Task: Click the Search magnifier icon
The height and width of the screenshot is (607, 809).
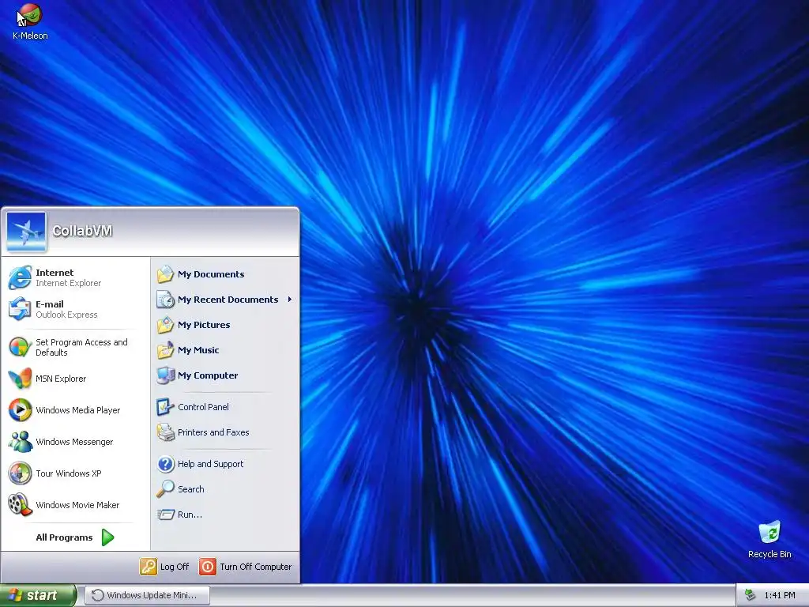Action: point(166,488)
